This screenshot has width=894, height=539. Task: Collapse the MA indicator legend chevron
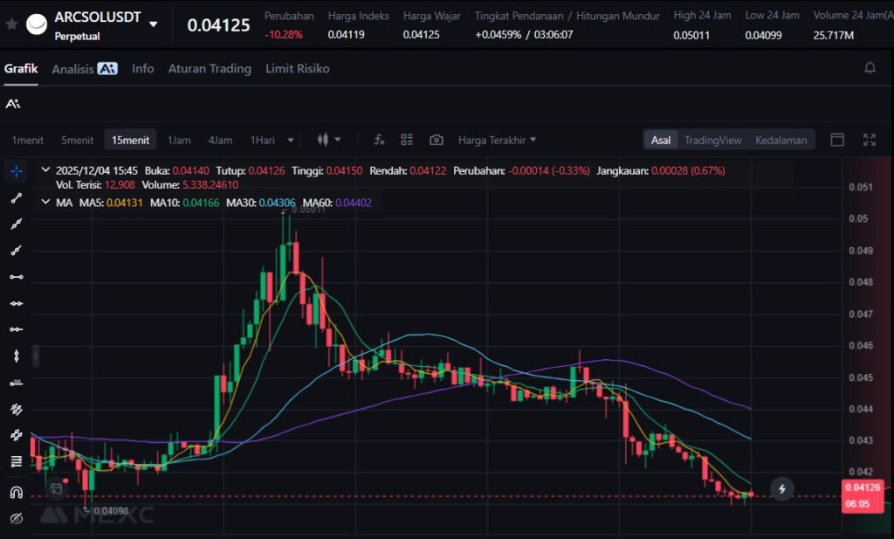pyautogui.click(x=45, y=202)
